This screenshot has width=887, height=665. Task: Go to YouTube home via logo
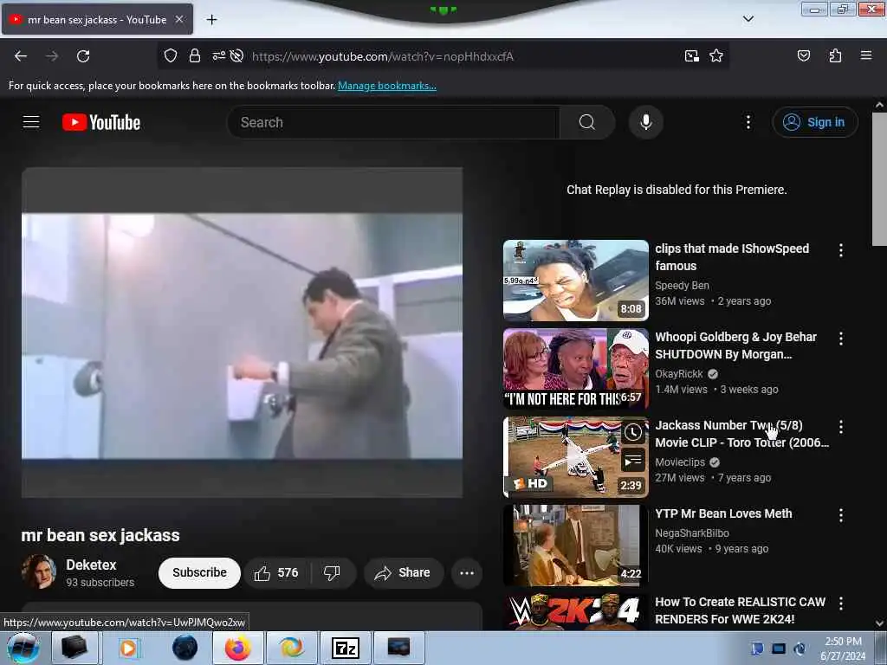(101, 122)
